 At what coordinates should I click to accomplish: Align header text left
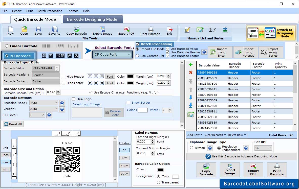pyautogui.click(x=90, y=76)
